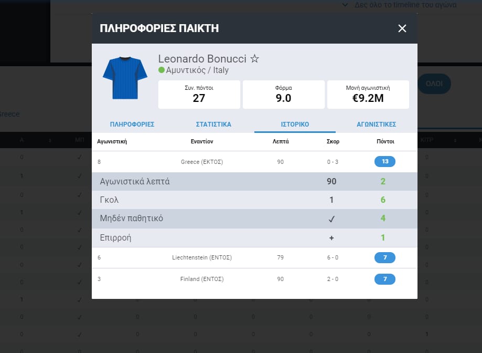Click the Μονή αγωνιστική €9.2M card
482x353 pixels.
click(x=368, y=95)
